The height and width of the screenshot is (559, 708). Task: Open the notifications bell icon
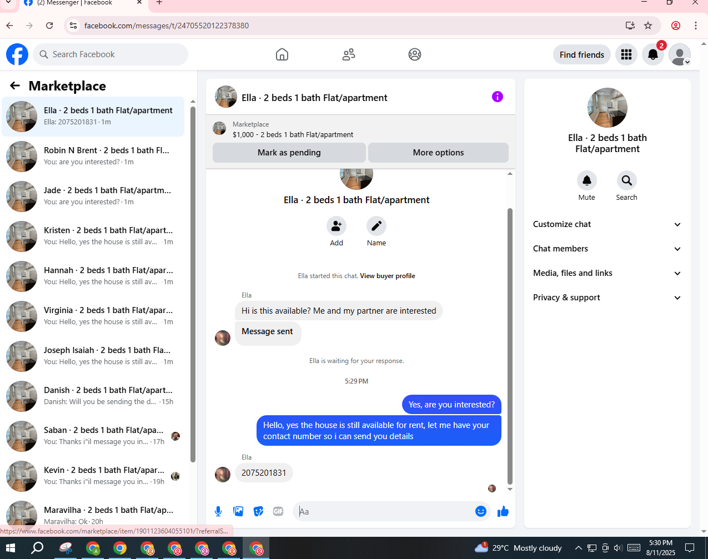[653, 54]
